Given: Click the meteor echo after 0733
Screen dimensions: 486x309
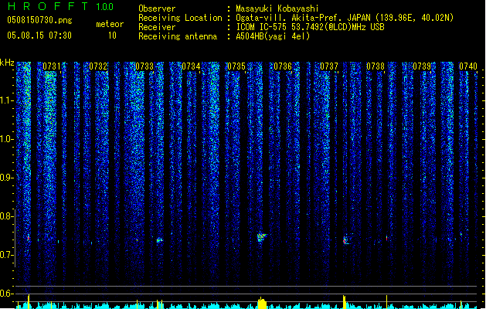Looking at the screenshot, I should [159, 240].
